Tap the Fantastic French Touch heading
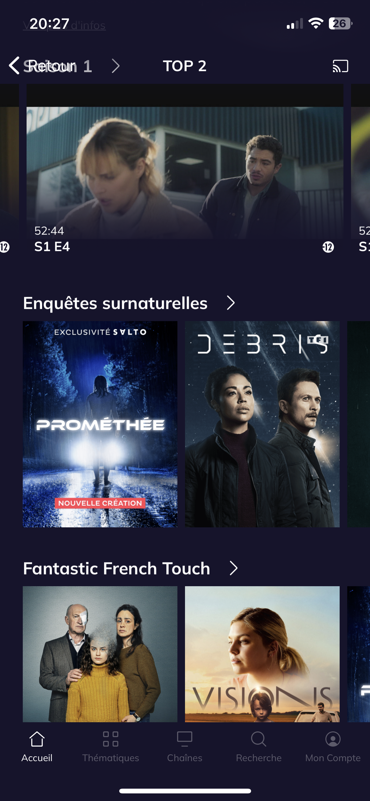The image size is (370, 801). click(x=117, y=568)
